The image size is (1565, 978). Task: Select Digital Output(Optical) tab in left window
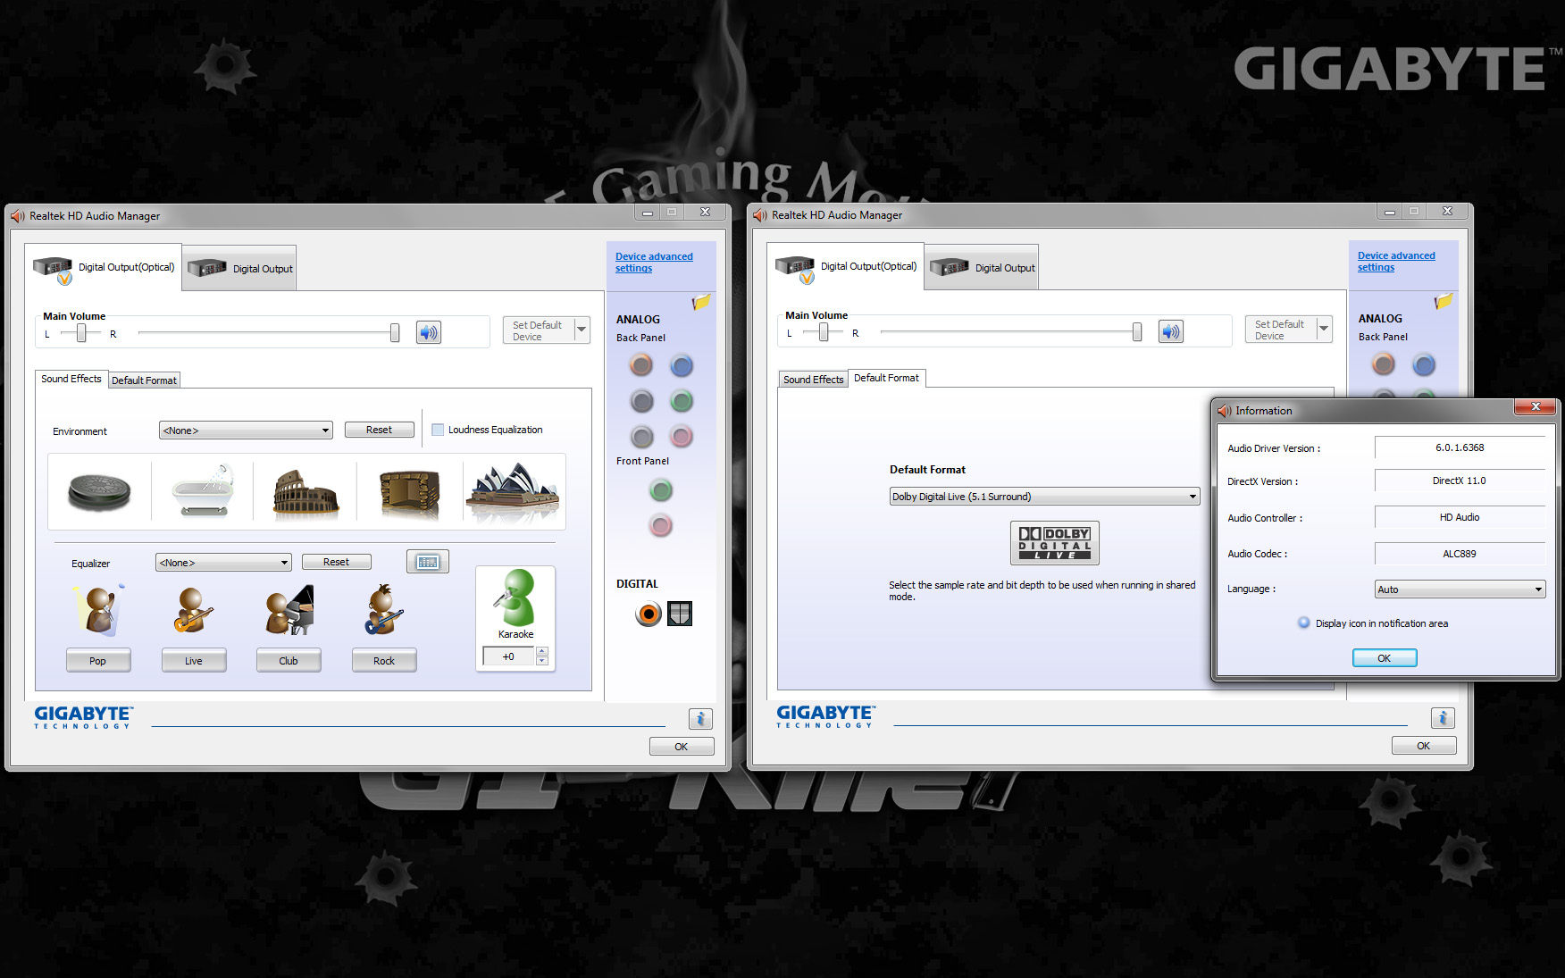pyautogui.click(x=104, y=267)
